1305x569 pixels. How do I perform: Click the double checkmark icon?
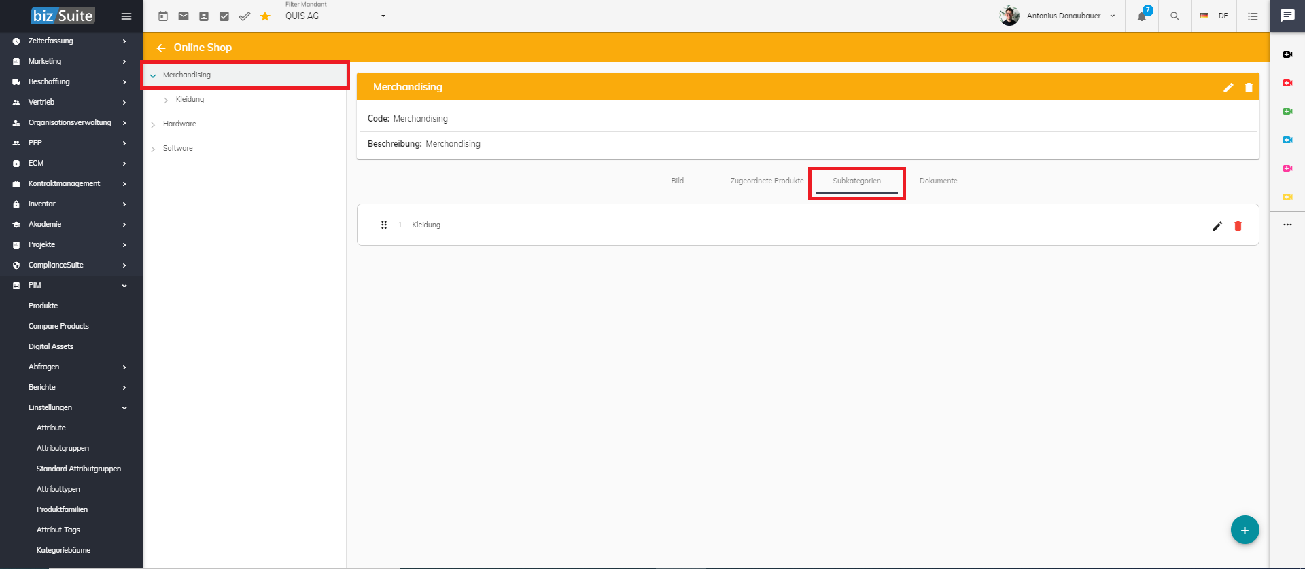point(245,16)
